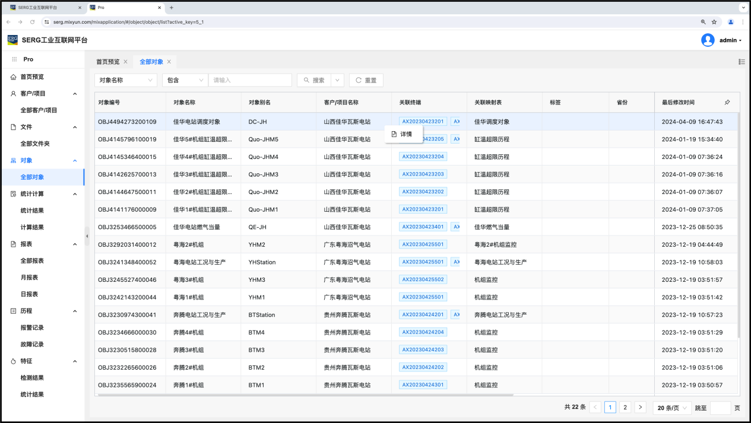This screenshot has height=423, width=751.
Task: Open the 对象名称 filter field dropdown
Action: pos(125,80)
